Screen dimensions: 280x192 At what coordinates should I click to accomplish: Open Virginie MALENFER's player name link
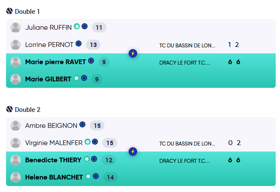54,143
